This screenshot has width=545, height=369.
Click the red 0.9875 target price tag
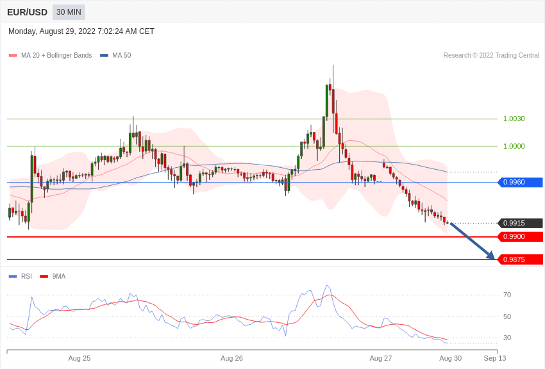pyautogui.click(x=521, y=259)
